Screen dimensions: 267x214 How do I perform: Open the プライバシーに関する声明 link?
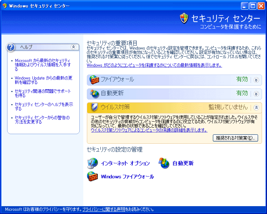pyautogui.click(x=104, y=209)
